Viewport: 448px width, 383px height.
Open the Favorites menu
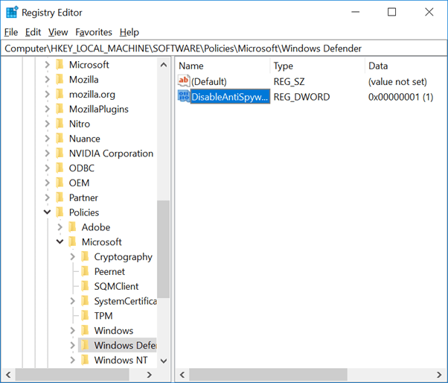point(94,32)
